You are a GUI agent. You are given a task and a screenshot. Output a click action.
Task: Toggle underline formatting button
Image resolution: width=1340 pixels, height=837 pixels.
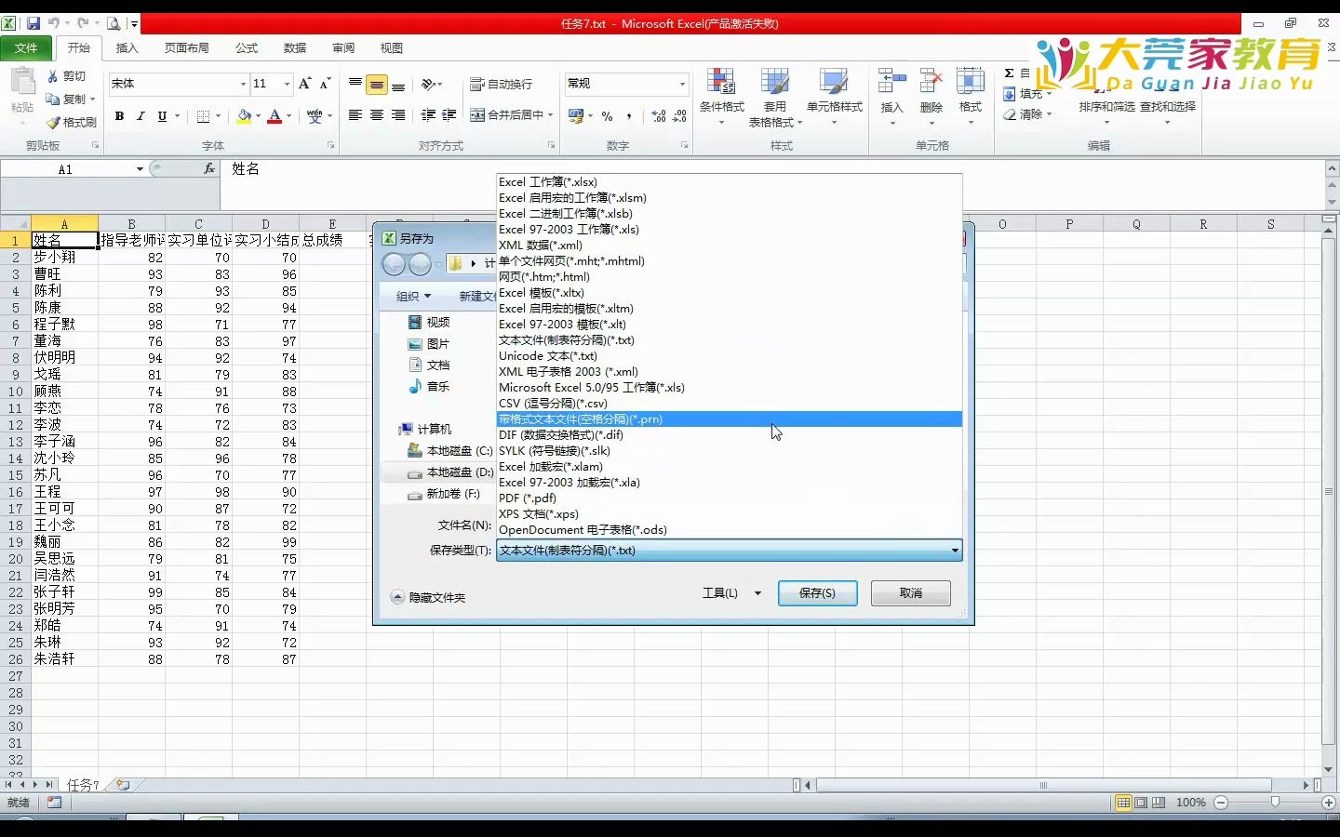point(162,116)
